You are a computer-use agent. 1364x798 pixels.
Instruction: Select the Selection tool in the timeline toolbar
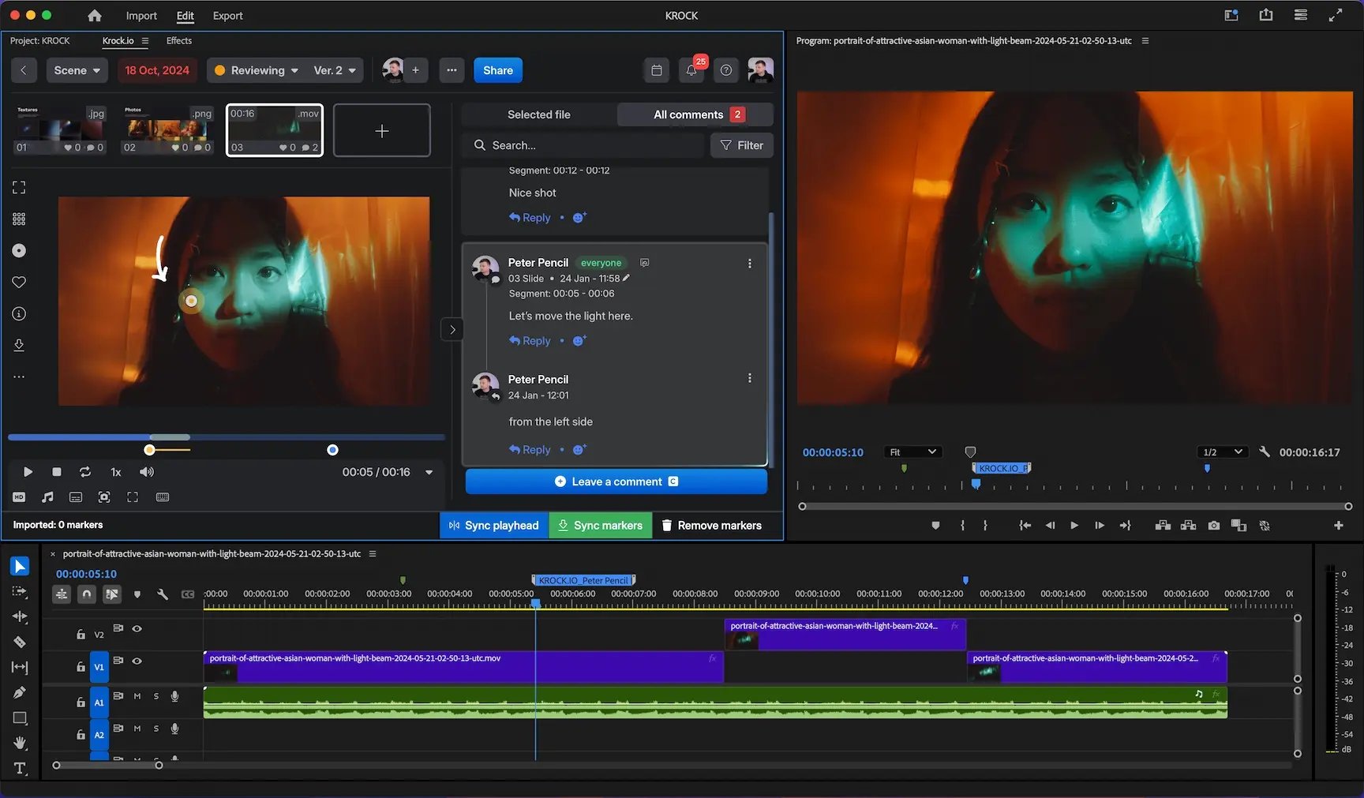(20, 566)
